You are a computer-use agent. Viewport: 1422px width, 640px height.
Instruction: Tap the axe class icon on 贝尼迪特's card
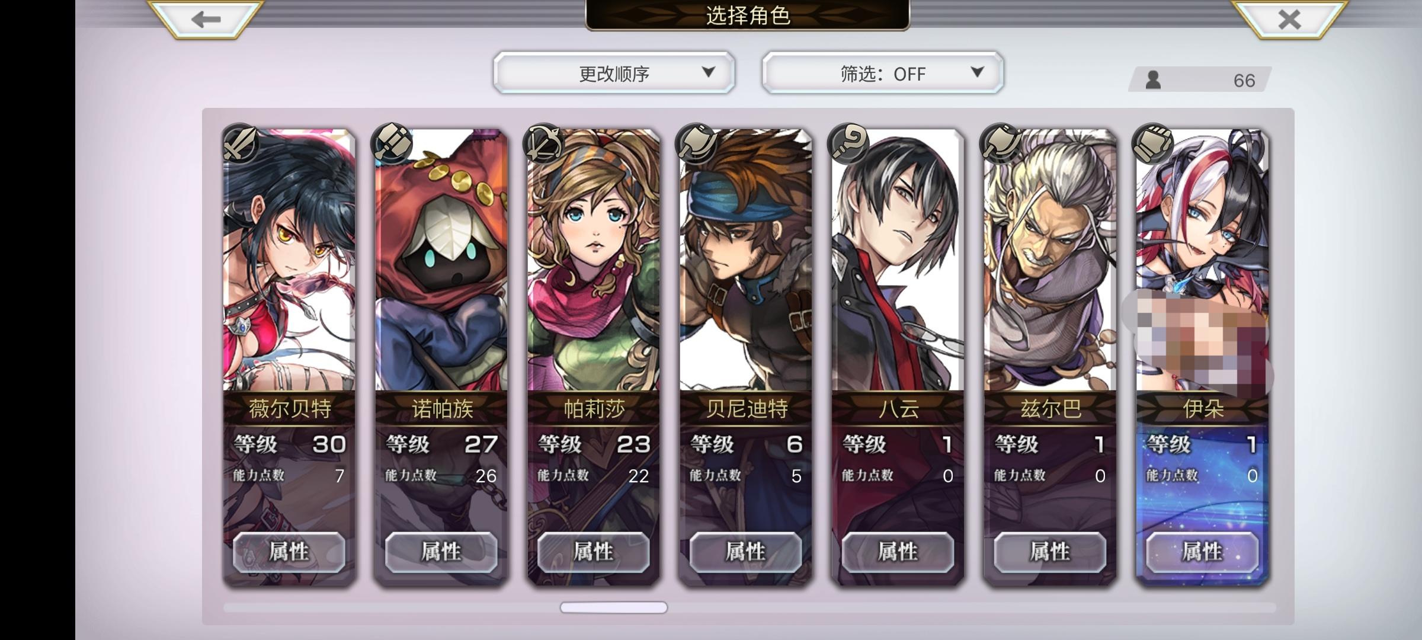pos(697,143)
